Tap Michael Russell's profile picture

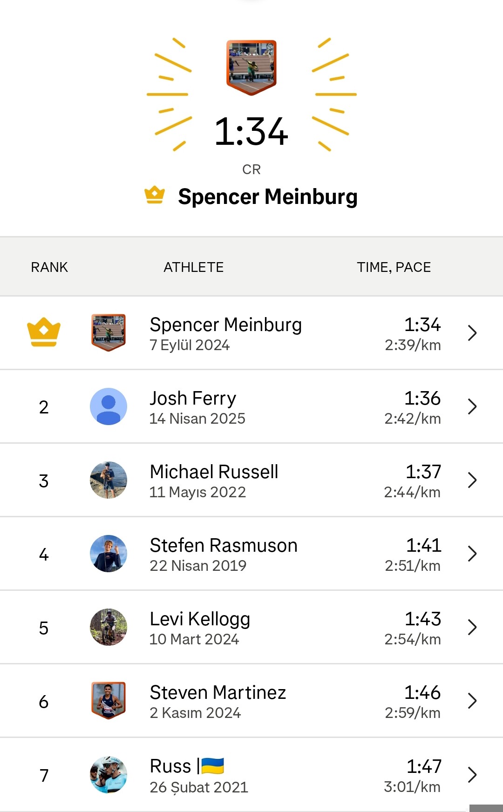[109, 480]
